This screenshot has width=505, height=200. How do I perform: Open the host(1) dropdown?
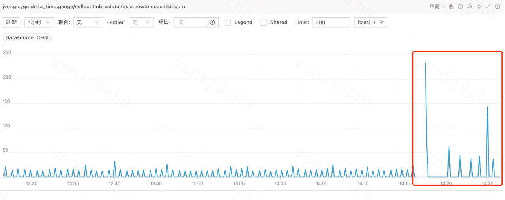370,22
